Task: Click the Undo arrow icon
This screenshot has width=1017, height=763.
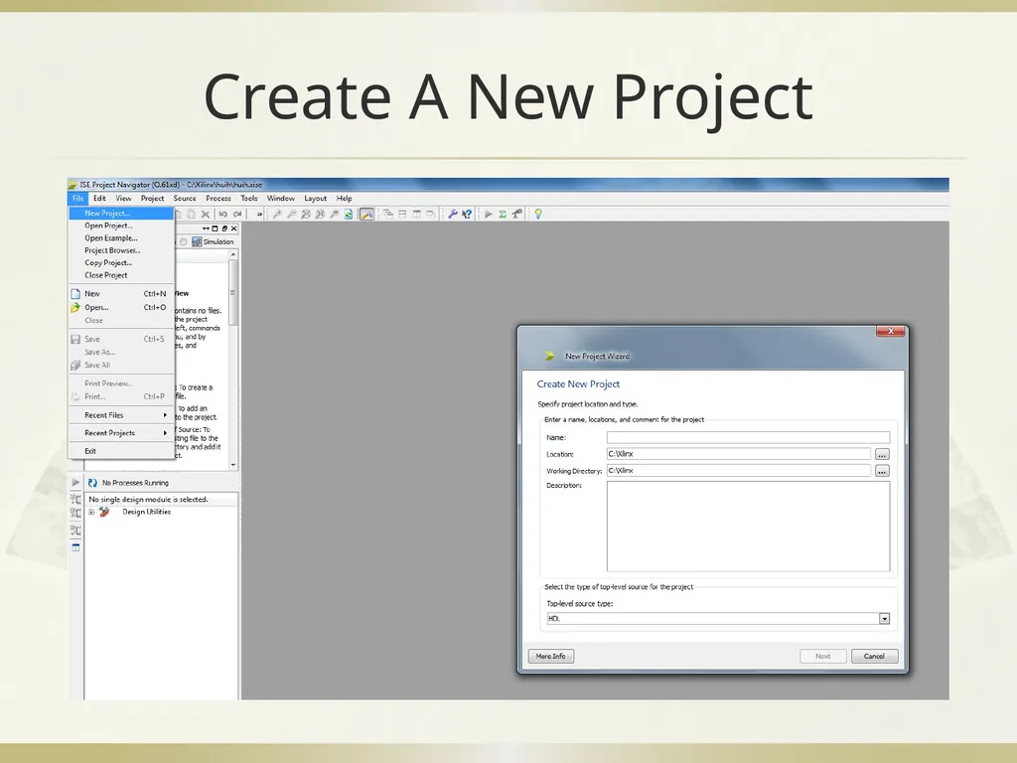Action: click(x=223, y=215)
